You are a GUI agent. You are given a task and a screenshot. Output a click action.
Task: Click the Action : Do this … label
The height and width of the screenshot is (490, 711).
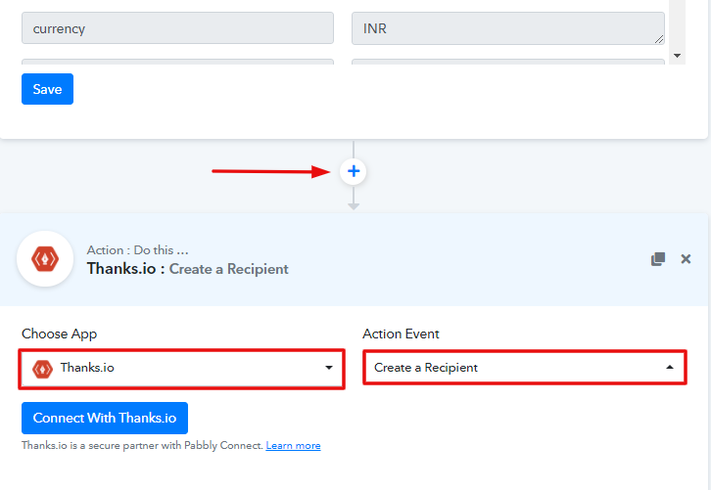click(x=137, y=250)
